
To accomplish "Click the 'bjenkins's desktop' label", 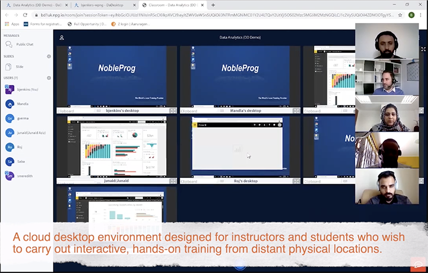I will [x=123, y=111].
